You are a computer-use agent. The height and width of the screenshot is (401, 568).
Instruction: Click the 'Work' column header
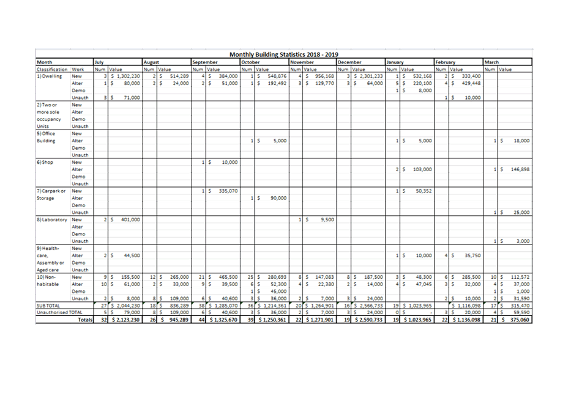(78, 69)
